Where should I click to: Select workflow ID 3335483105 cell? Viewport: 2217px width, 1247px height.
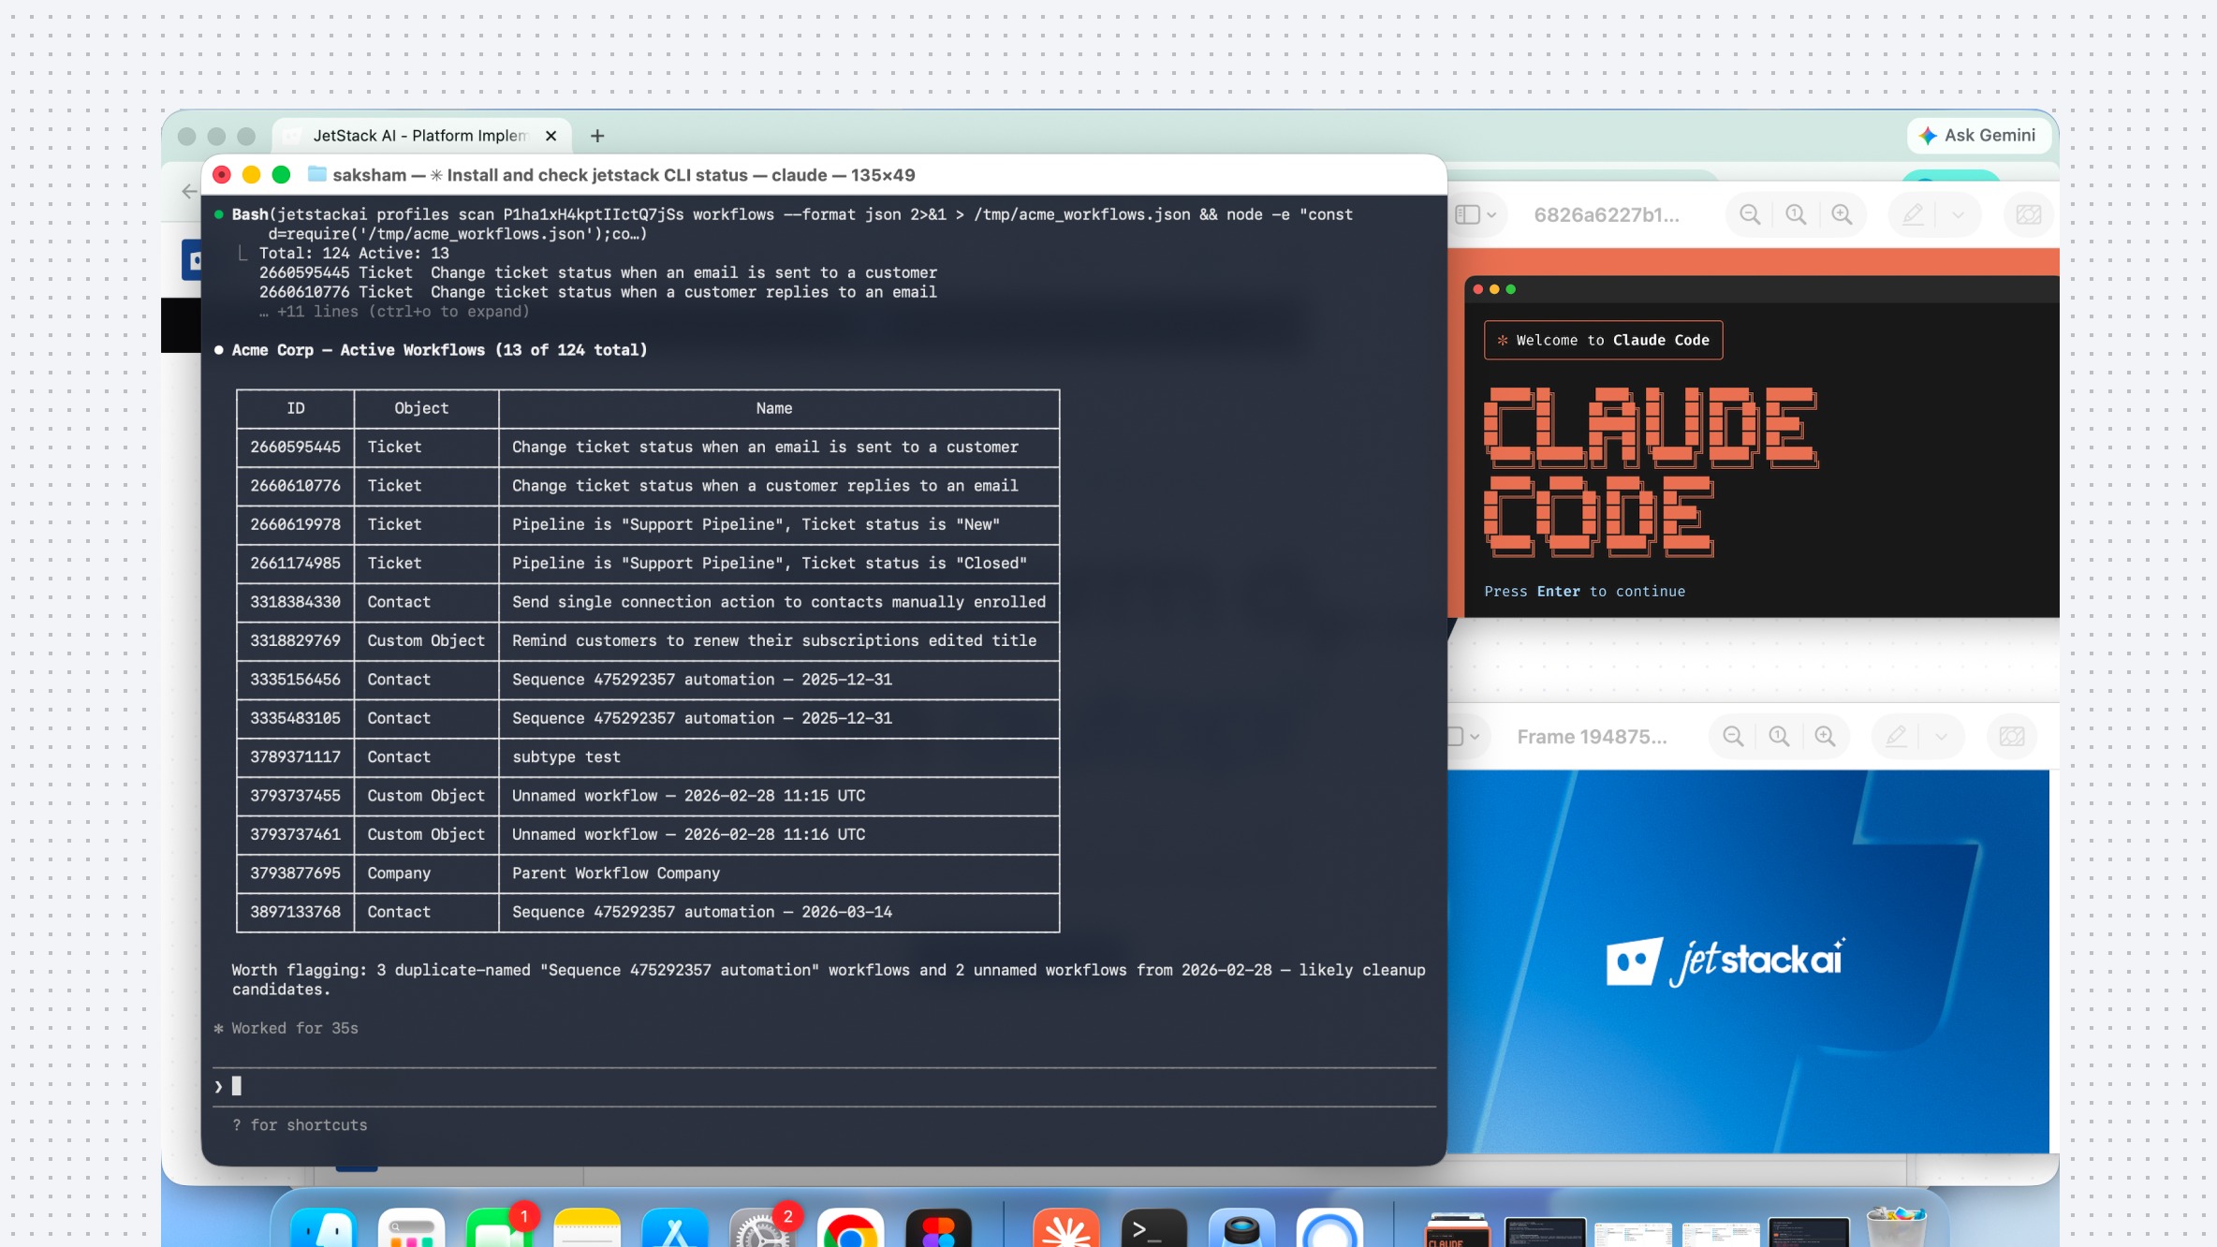coord(295,718)
